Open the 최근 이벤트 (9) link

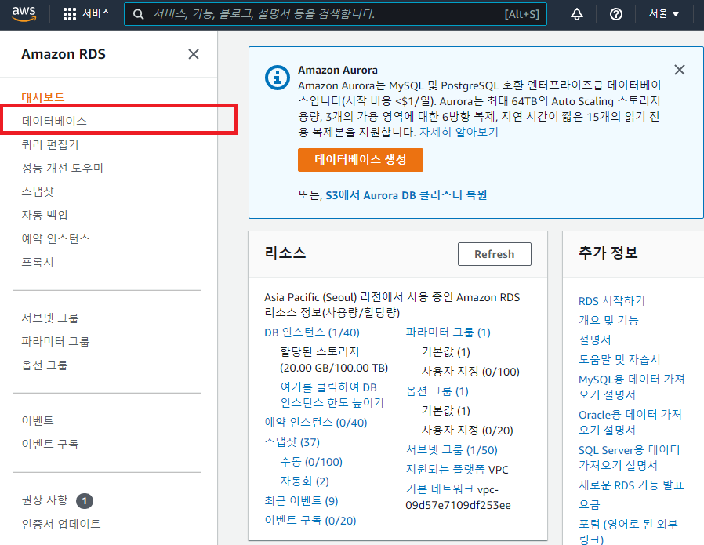coord(301,501)
